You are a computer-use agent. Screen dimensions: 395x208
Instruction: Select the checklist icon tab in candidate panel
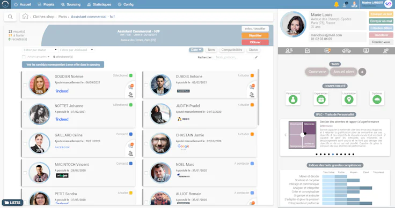tap(308, 51)
